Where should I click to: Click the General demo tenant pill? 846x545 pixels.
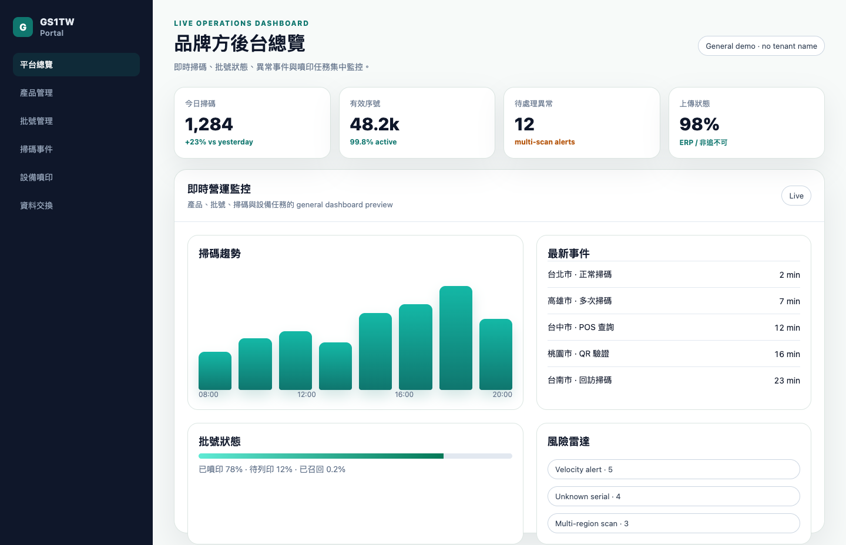pos(761,46)
